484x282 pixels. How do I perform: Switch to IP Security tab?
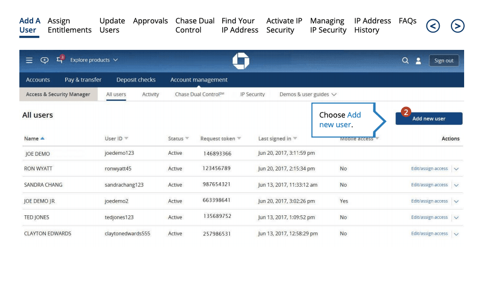[x=253, y=94]
